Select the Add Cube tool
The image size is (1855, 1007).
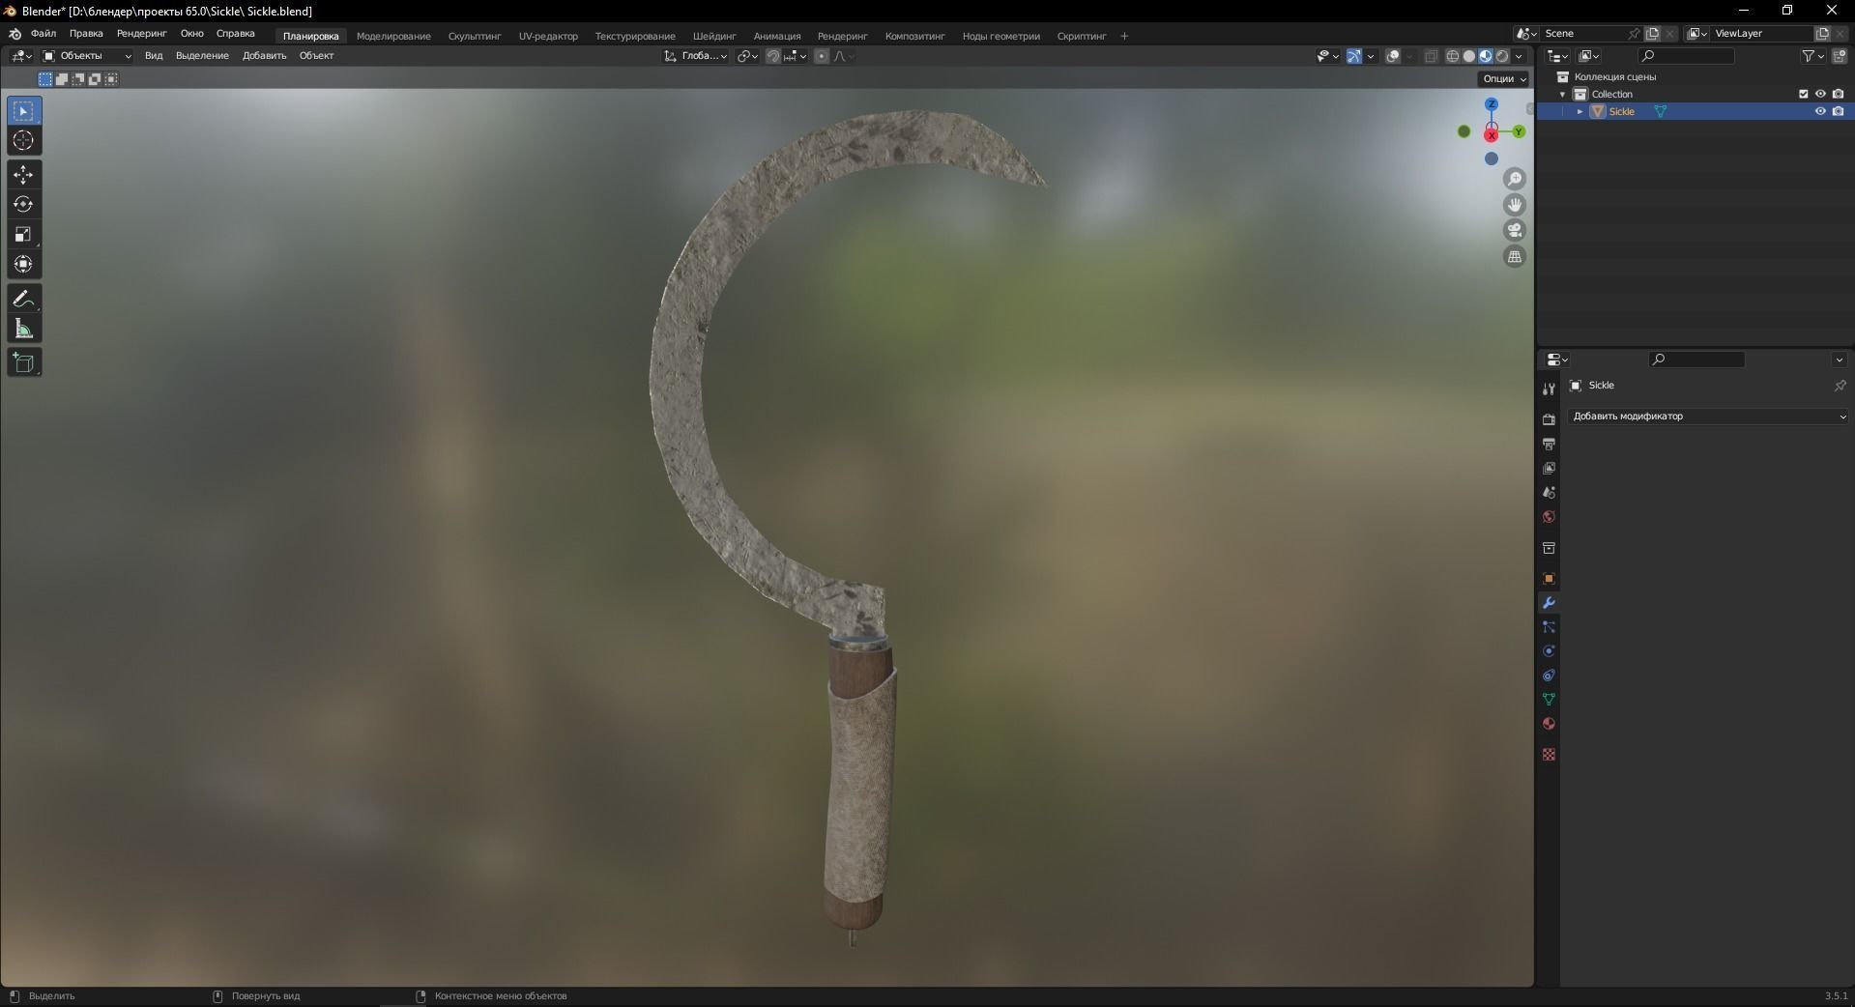click(23, 362)
